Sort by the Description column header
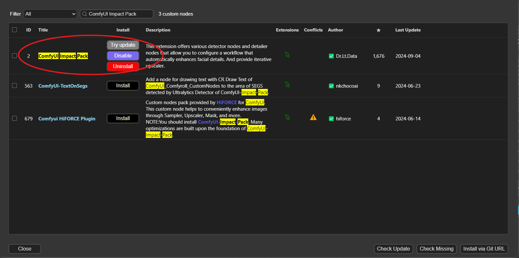The image size is (519, 258). pos(158,30)
